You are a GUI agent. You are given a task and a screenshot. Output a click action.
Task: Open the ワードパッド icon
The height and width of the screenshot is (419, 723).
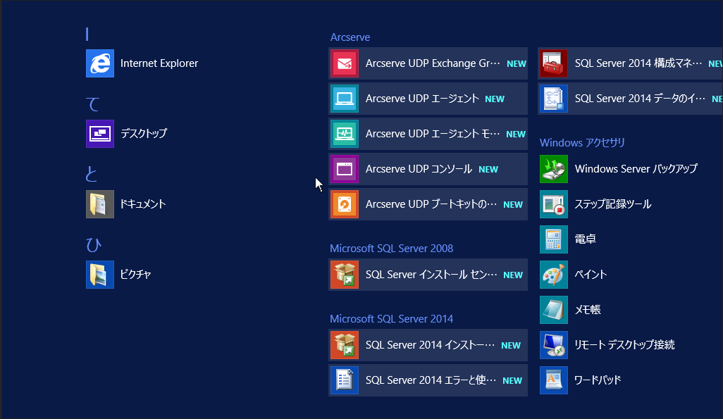coord(554,380)
